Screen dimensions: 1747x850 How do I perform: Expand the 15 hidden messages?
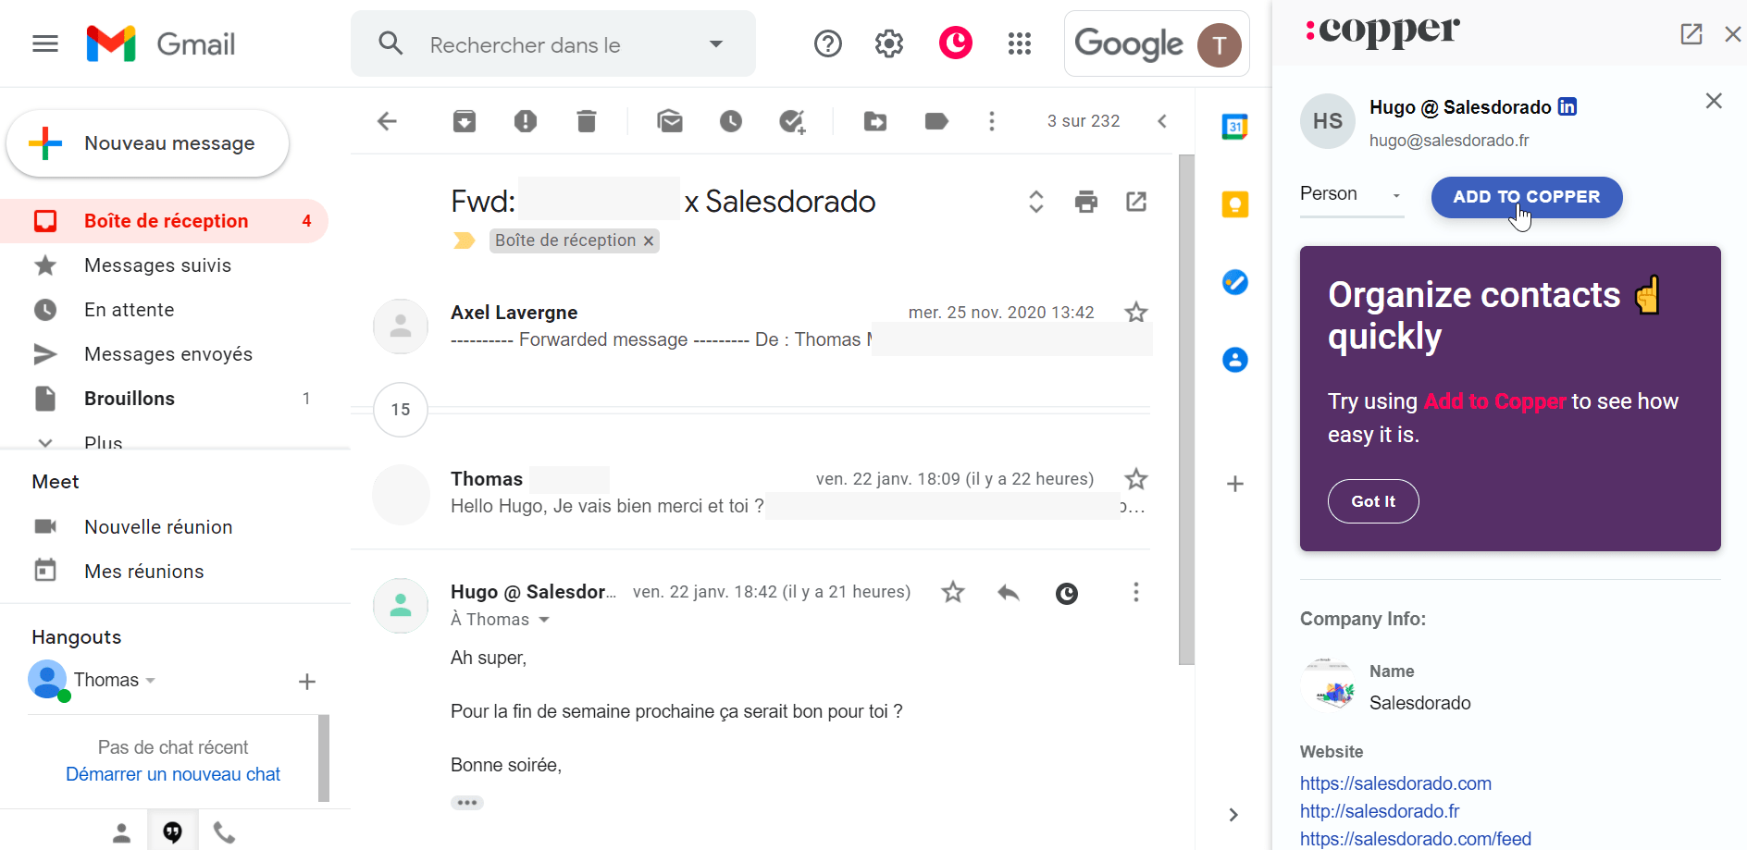coord(401,410)
